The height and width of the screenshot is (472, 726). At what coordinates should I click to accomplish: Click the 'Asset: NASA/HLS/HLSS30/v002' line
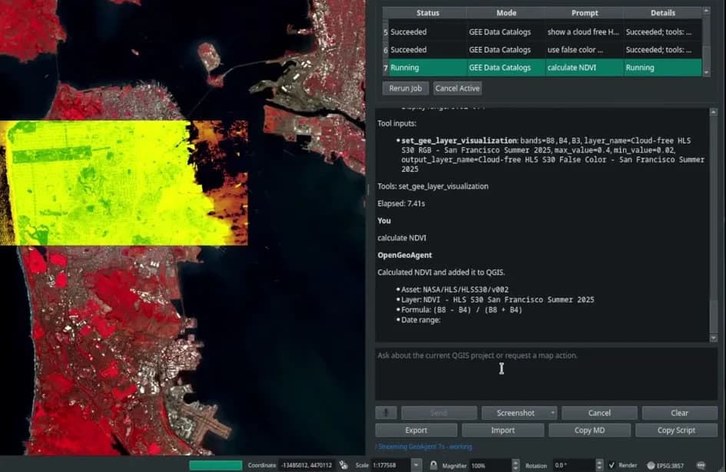455,289
